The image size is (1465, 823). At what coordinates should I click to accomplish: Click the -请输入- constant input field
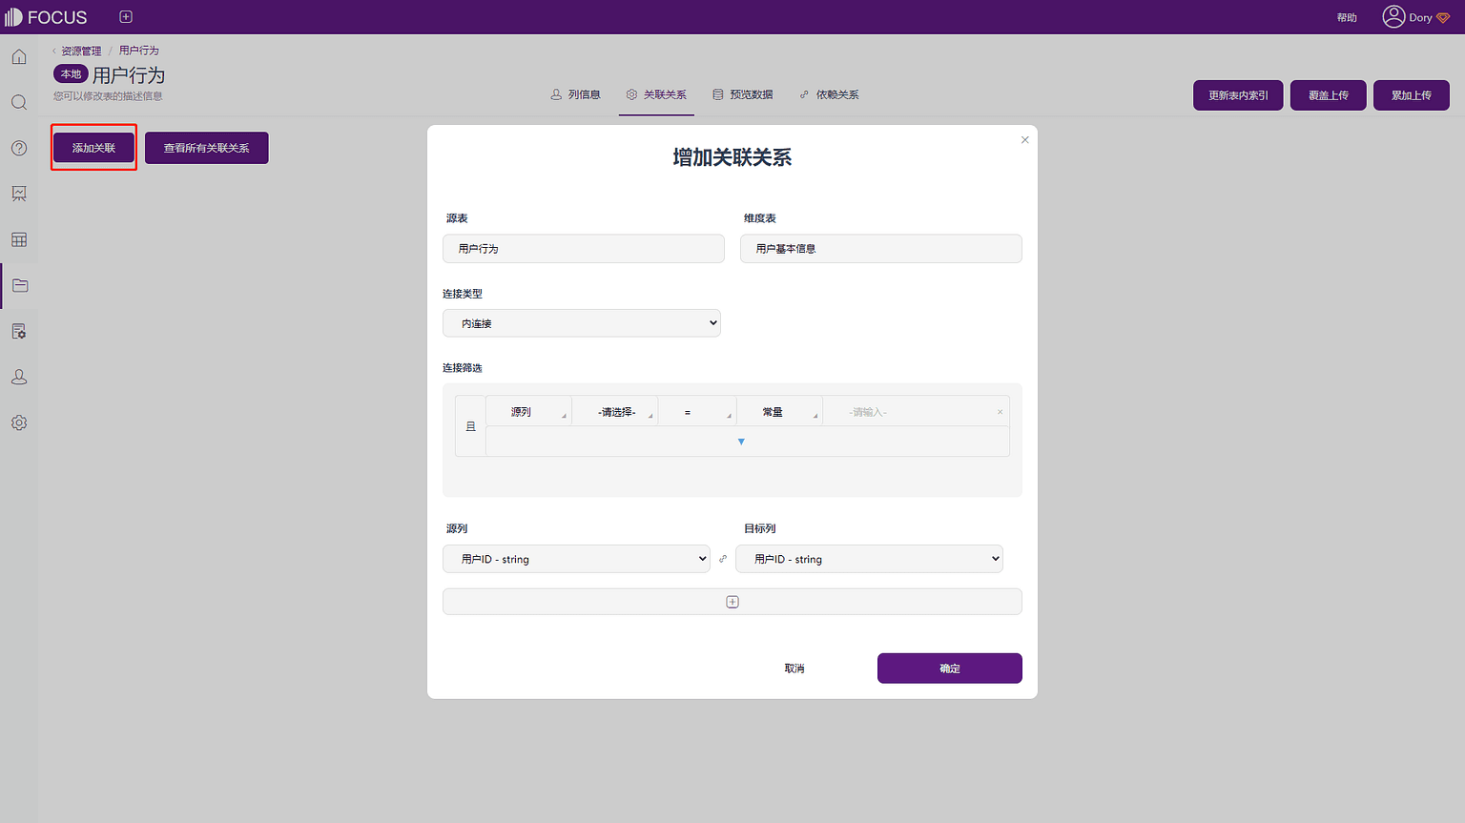(908, 412)
